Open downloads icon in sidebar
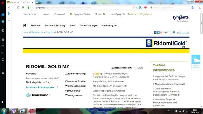This screenshot has height=114, width=203. click(x=3, y=66)
